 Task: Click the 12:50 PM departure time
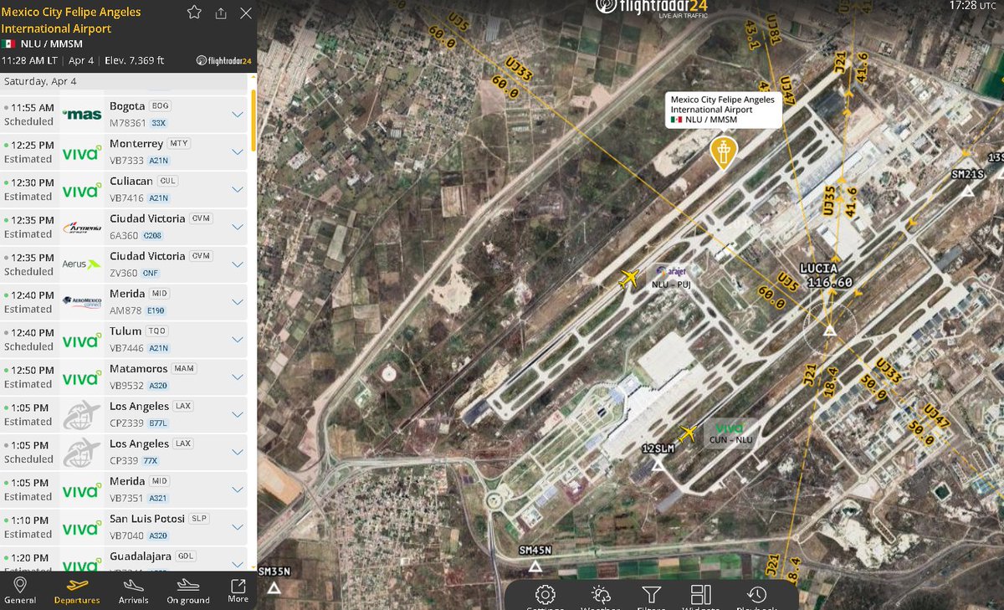[x=33, y=370]
